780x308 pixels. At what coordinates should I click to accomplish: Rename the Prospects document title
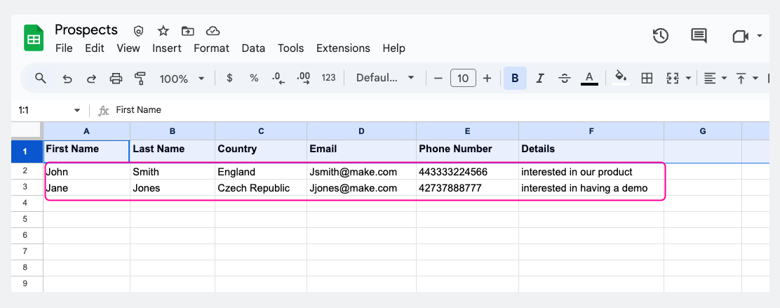pos(86,30)
